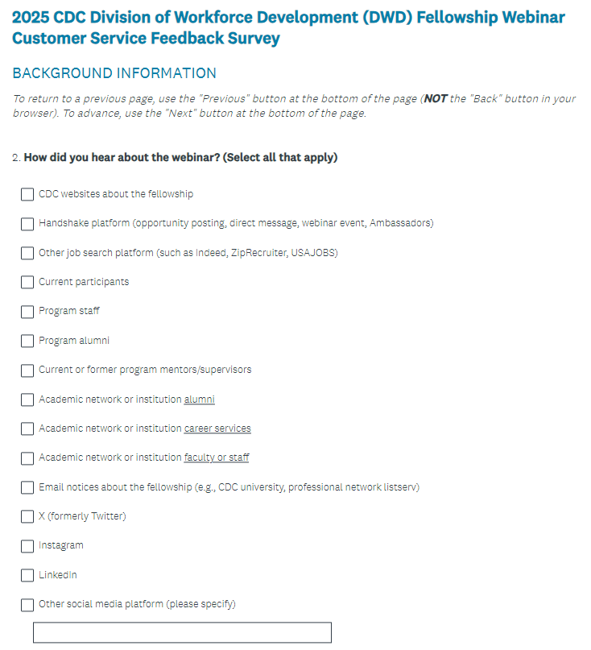591x650 pixels.
Task: Click the 'please specify' text input field
Action: click(x=182, y=632)
